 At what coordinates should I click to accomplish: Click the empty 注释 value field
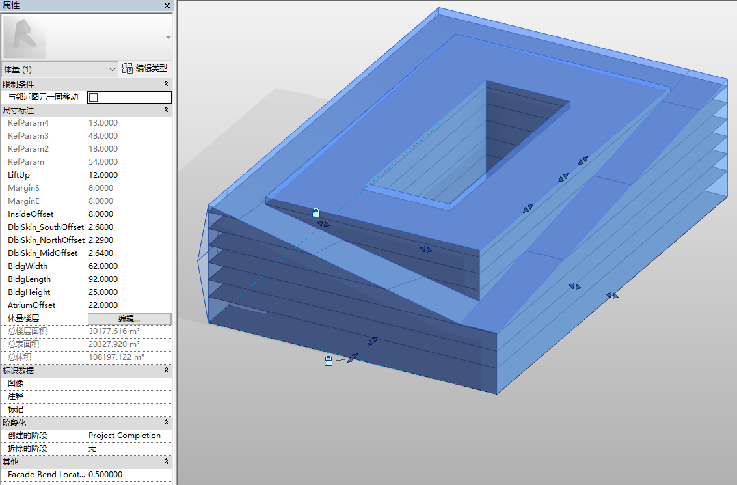point(129,396)
